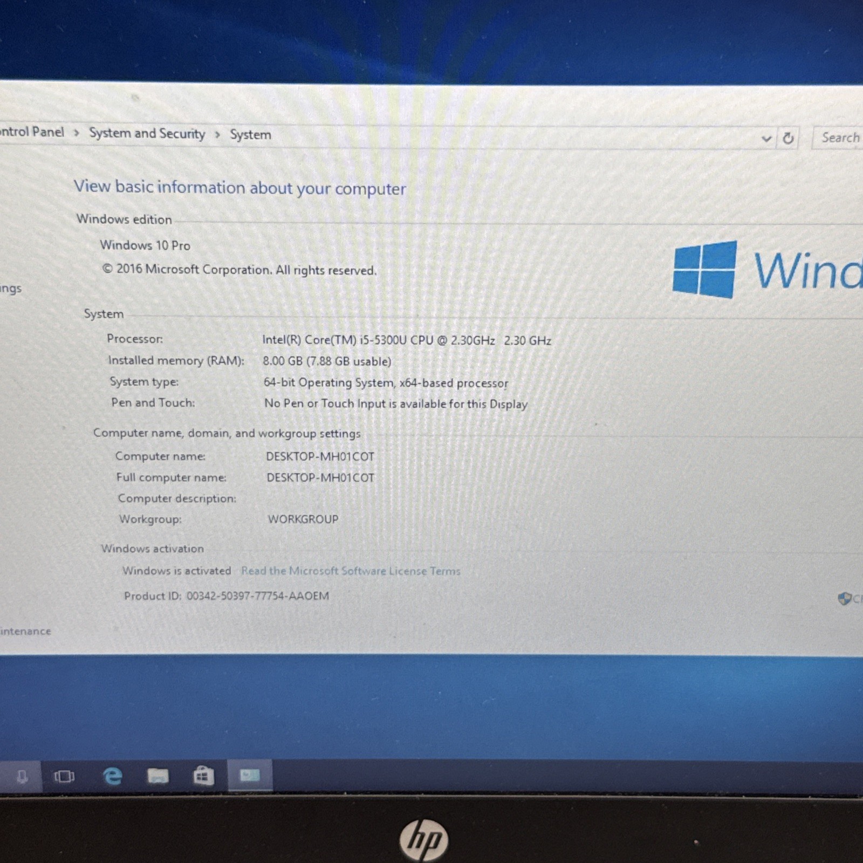Go to Control Panel breadcrumb
863x863 pixels.
point(32,132)
